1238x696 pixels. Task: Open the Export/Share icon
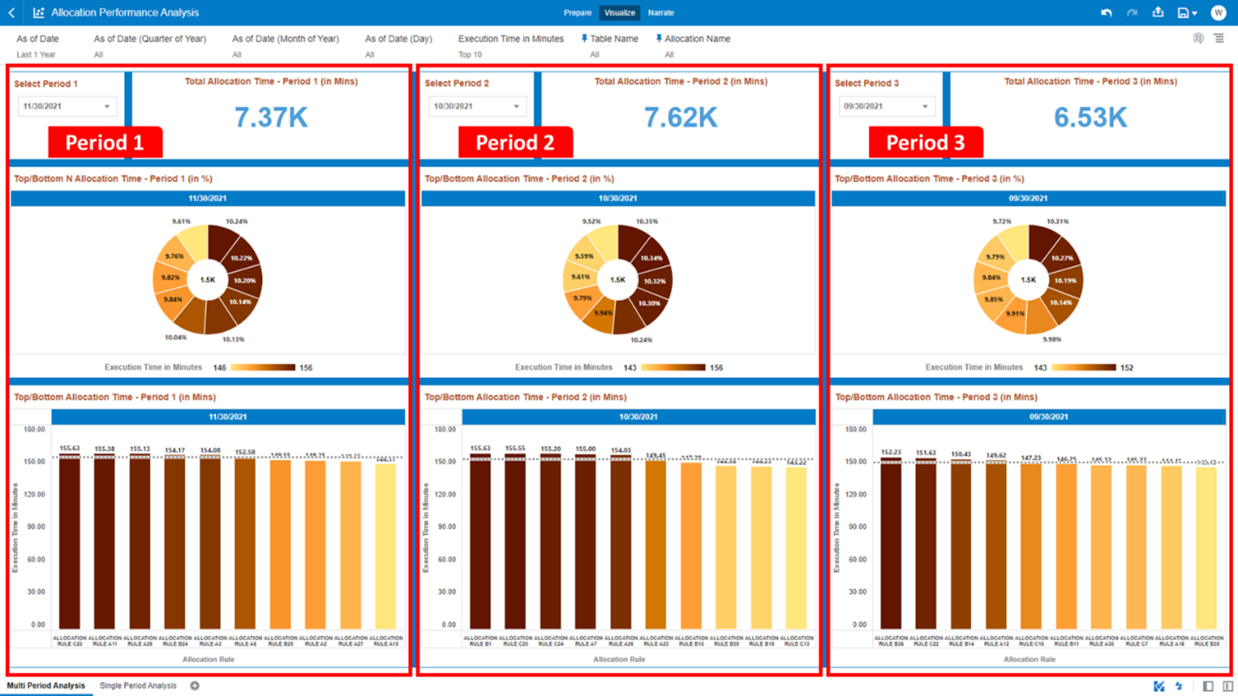click(x=1158, y=13)
